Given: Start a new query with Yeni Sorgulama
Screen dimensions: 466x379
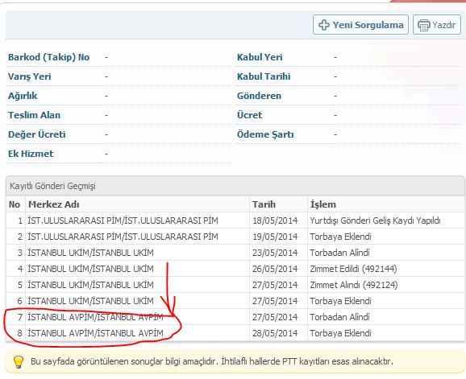Looking at the screenshot, I should point(360,25).
